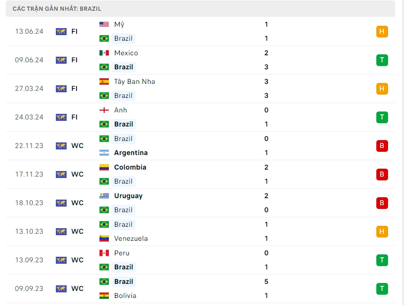Click the red B badge for Argentina match
This screenshot has height=305, width=404.
(x=382, y=146)
